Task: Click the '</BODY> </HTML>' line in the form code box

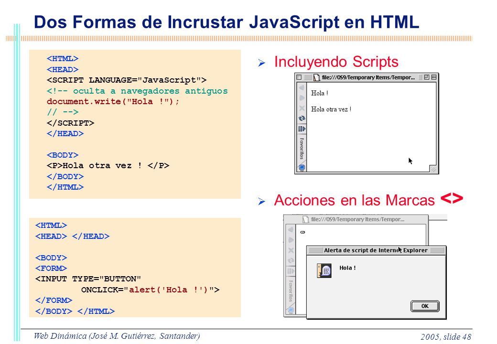Action: coord(75,312)
